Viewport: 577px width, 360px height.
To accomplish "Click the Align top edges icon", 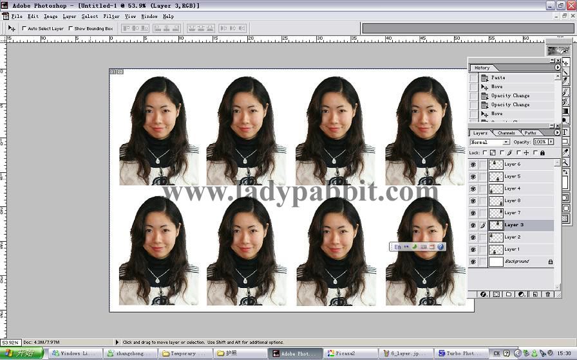I will (x=126, y=28).
